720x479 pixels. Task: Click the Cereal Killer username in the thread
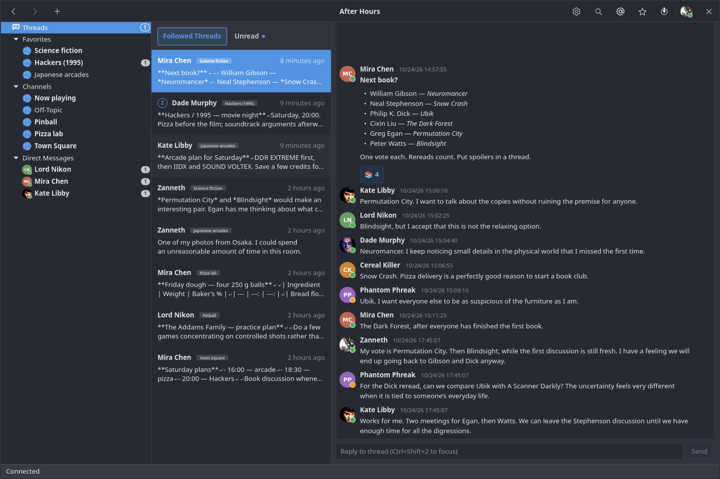pos(380,265)
